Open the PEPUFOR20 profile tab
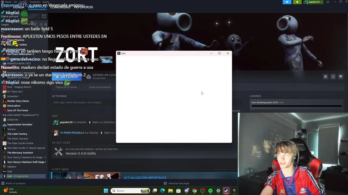Image resolution: width=348 pixels, height=195 pixels. coord(83,7)
